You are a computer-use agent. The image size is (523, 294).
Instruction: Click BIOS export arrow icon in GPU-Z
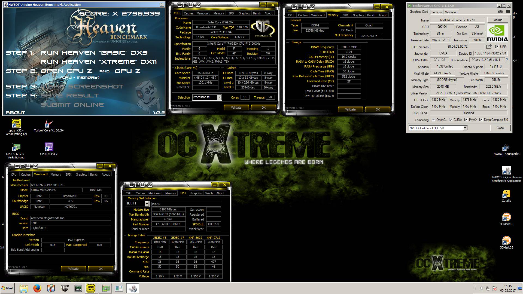pyautogui.click(x=489, y=47)
